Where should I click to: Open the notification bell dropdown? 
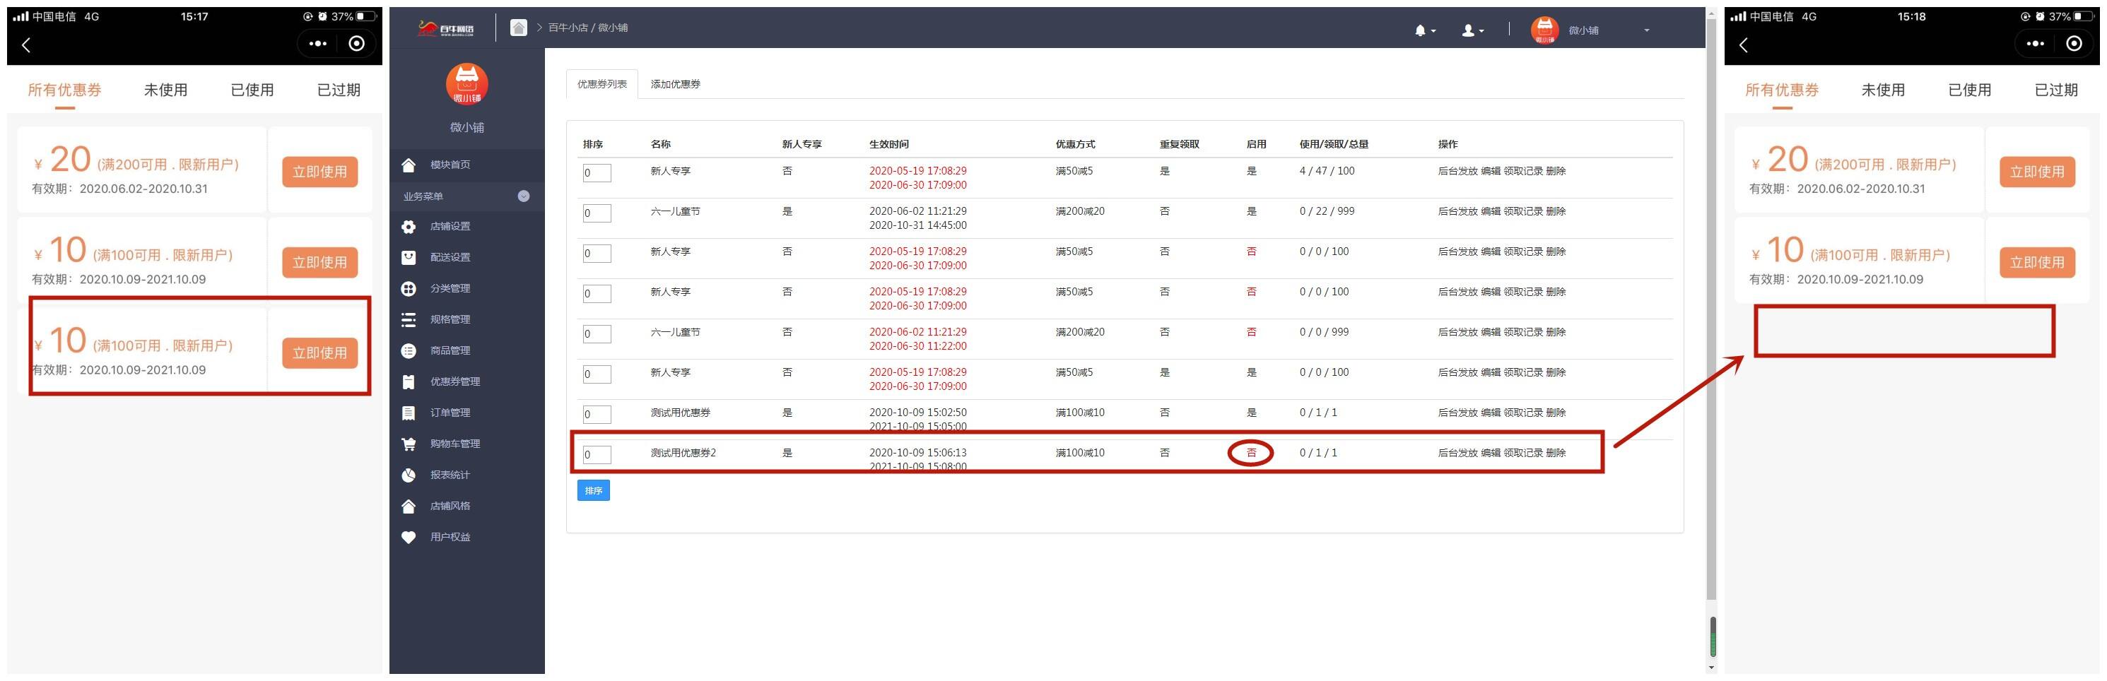[x=1425, y=30]
